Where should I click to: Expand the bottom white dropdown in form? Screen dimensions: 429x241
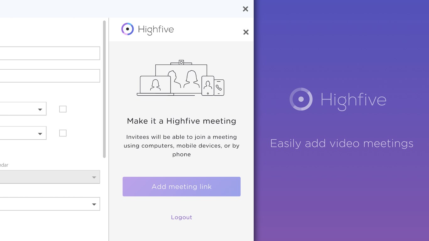[x=50, y=204]
